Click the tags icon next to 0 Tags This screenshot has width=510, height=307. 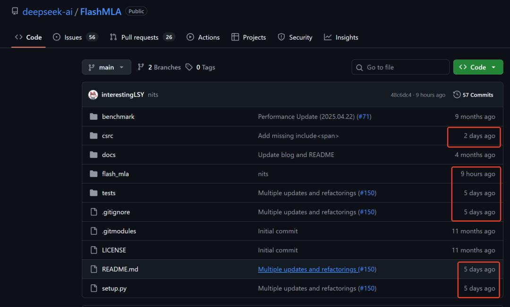189,67
